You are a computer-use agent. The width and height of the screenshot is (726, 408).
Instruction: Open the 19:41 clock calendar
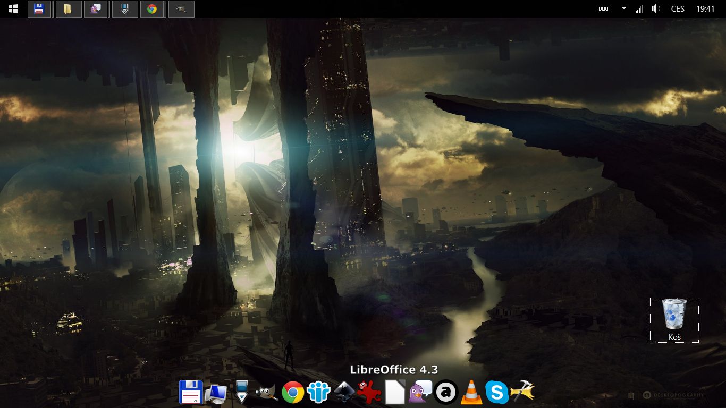coord(705,9)
